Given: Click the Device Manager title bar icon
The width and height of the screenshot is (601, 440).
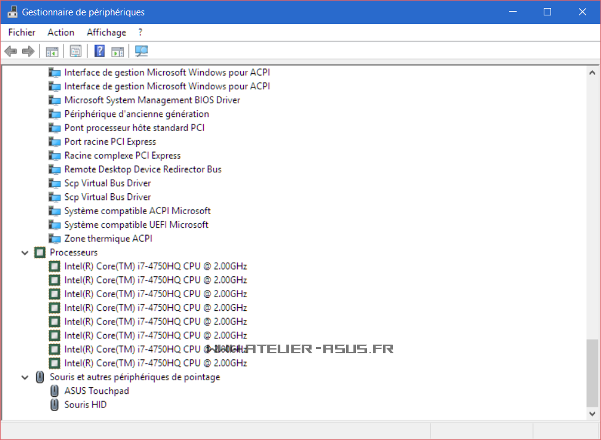Looking at the screenshot, I should (12, 12).
